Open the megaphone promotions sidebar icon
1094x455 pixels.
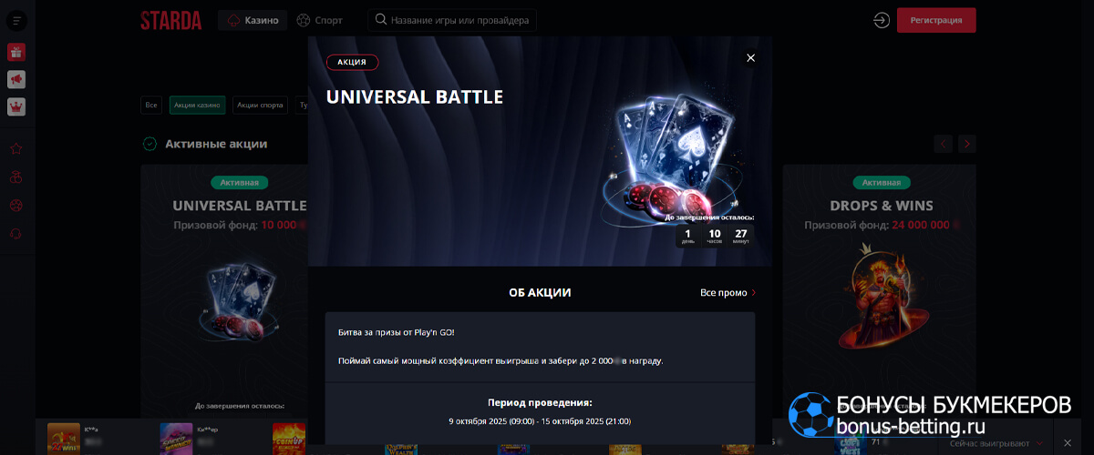pos(15,79)
